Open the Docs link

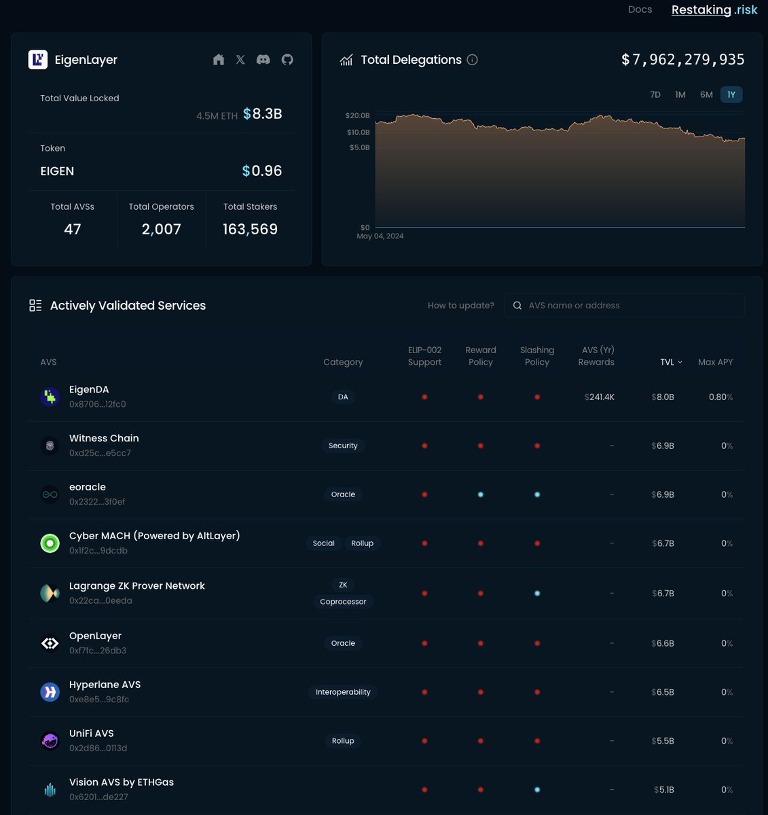coord(640,10)
